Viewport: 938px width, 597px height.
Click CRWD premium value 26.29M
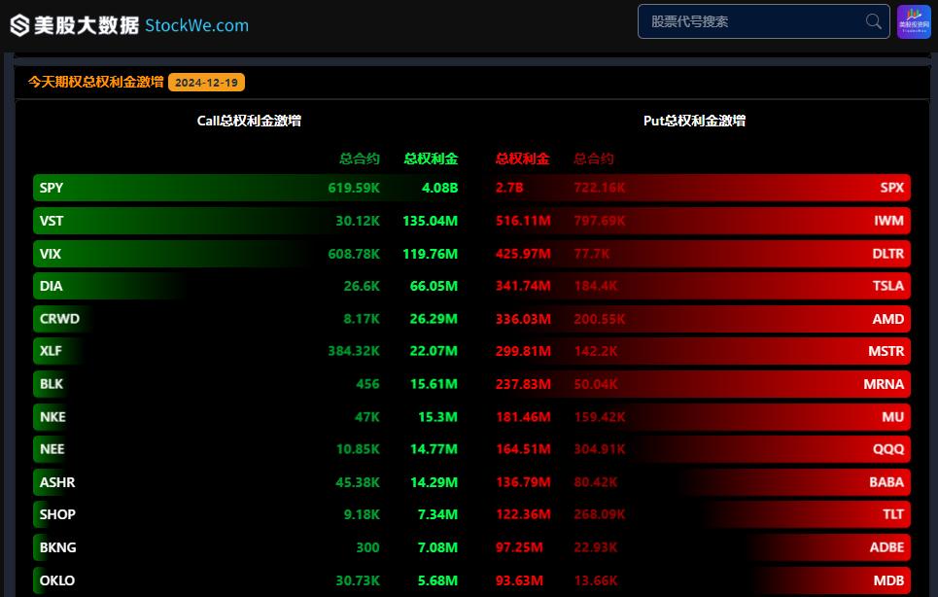click(x=434, y=319)
